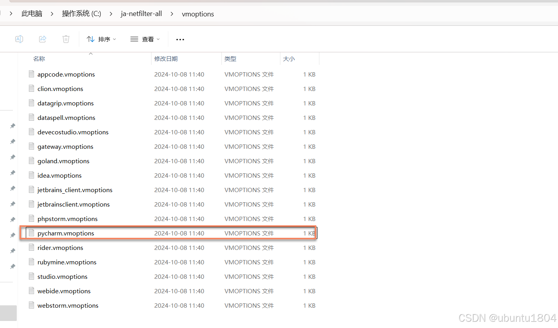558x328 pixels.
Task: Select file icon of clion.vmoptions
Action: coord(32,88)
